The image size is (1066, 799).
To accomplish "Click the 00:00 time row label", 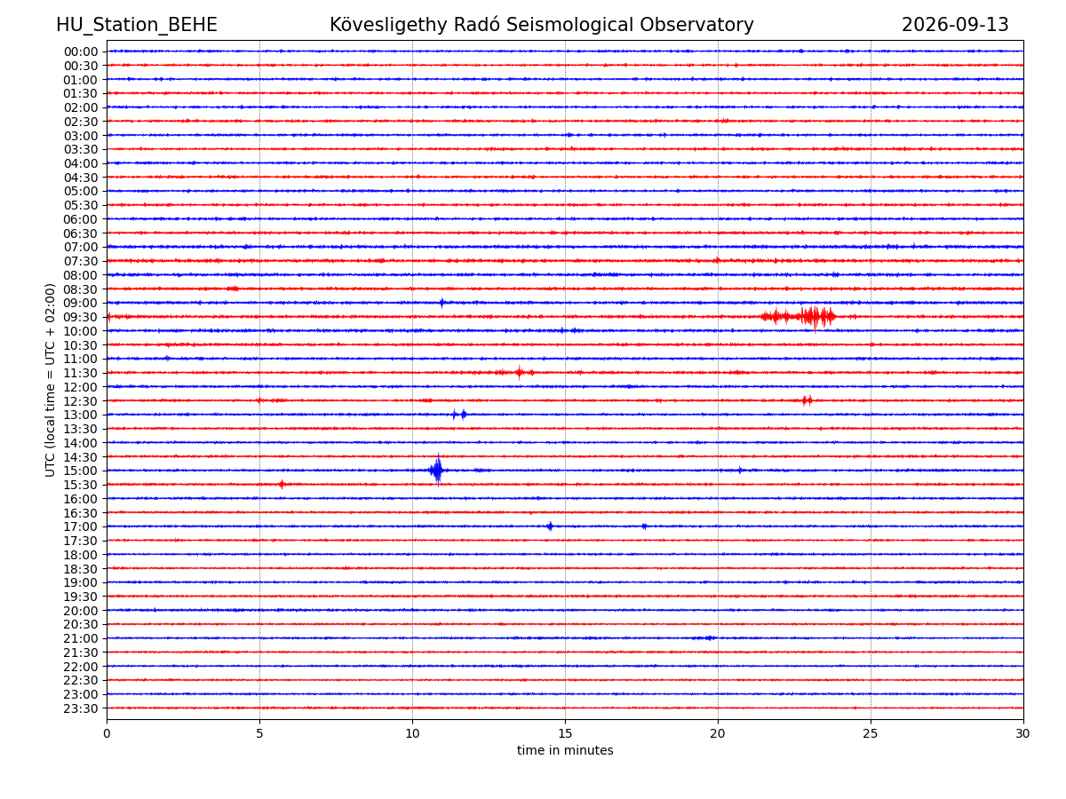I will (x=81, y=51).
